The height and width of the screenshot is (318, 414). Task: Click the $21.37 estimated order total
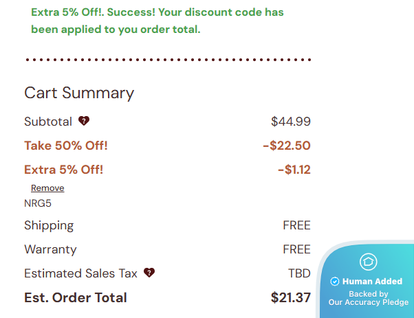(x=291, y=297)
